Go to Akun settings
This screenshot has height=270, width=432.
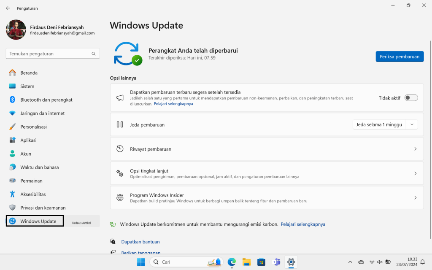[x=53, y=154]
